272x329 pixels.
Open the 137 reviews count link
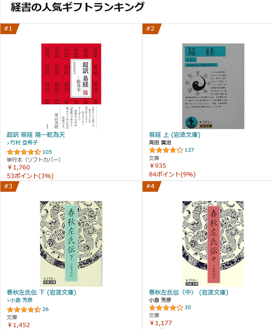[x=189, y=150]
